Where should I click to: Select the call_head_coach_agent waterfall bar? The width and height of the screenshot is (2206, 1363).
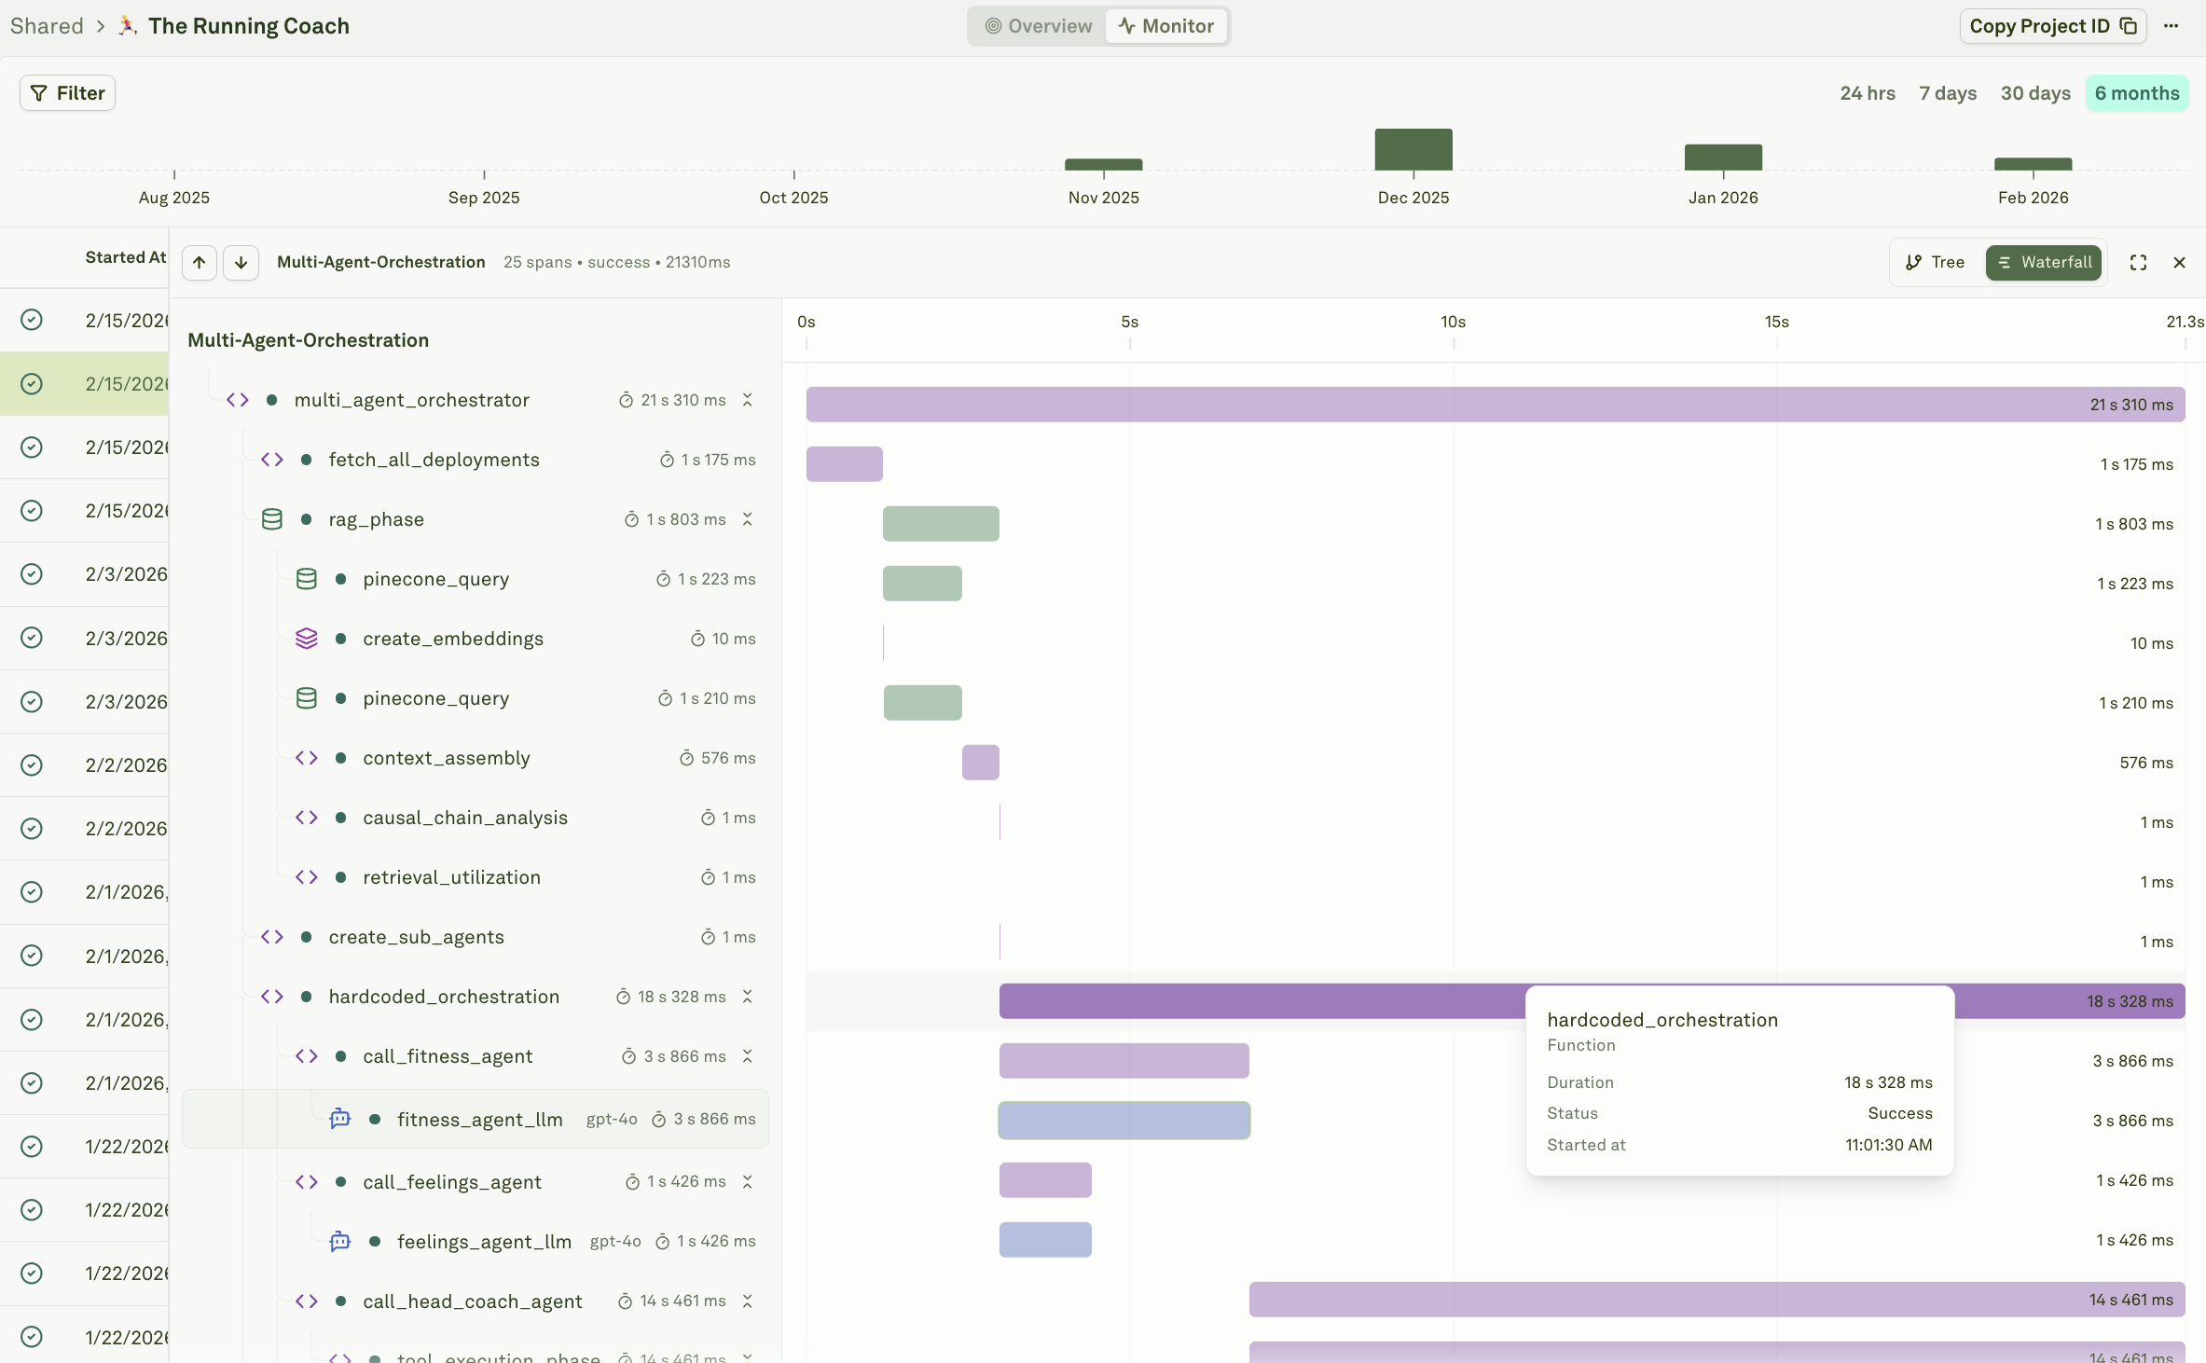[1716, 1300]
